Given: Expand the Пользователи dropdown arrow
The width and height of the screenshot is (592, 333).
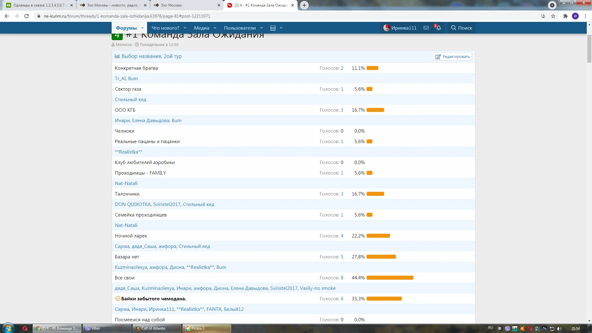Looking at the screenshot, I should click(261, 28).
